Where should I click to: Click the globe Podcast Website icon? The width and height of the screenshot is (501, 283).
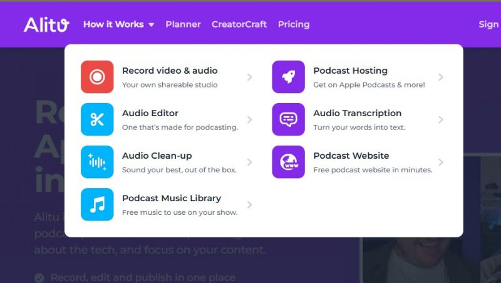tap(288, 162)
